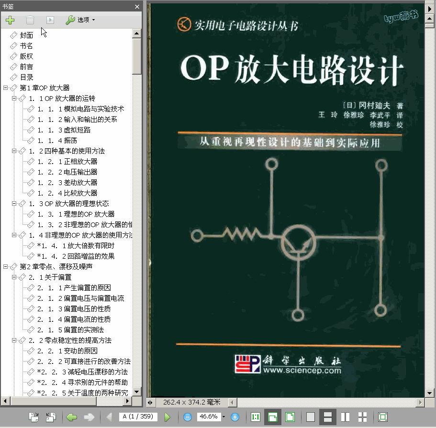The image size is (436, 428).
Task: Open bookmark 1.3.1 理想的OP放大器
Action: 76,214
